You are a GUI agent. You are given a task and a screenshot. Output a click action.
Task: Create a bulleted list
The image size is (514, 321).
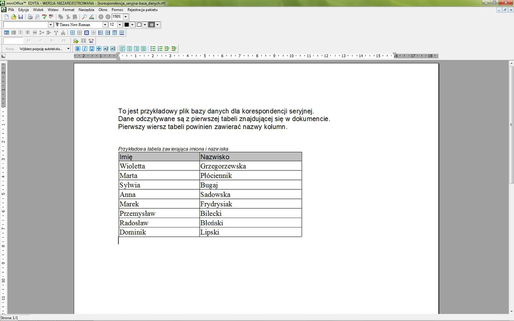[x=153, y=49]
